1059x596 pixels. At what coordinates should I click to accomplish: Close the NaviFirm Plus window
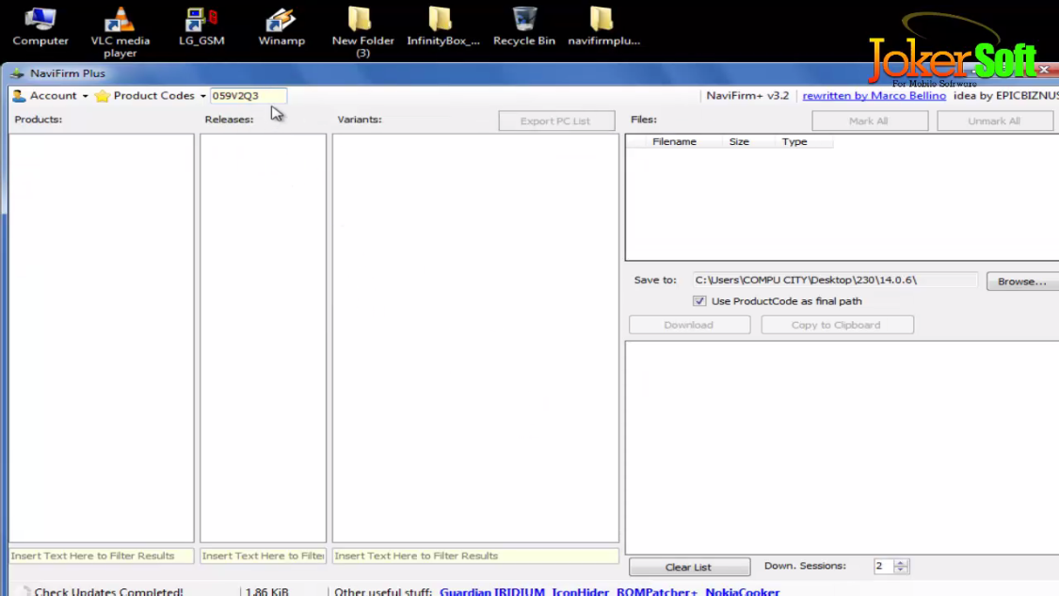coord(1044,70)
